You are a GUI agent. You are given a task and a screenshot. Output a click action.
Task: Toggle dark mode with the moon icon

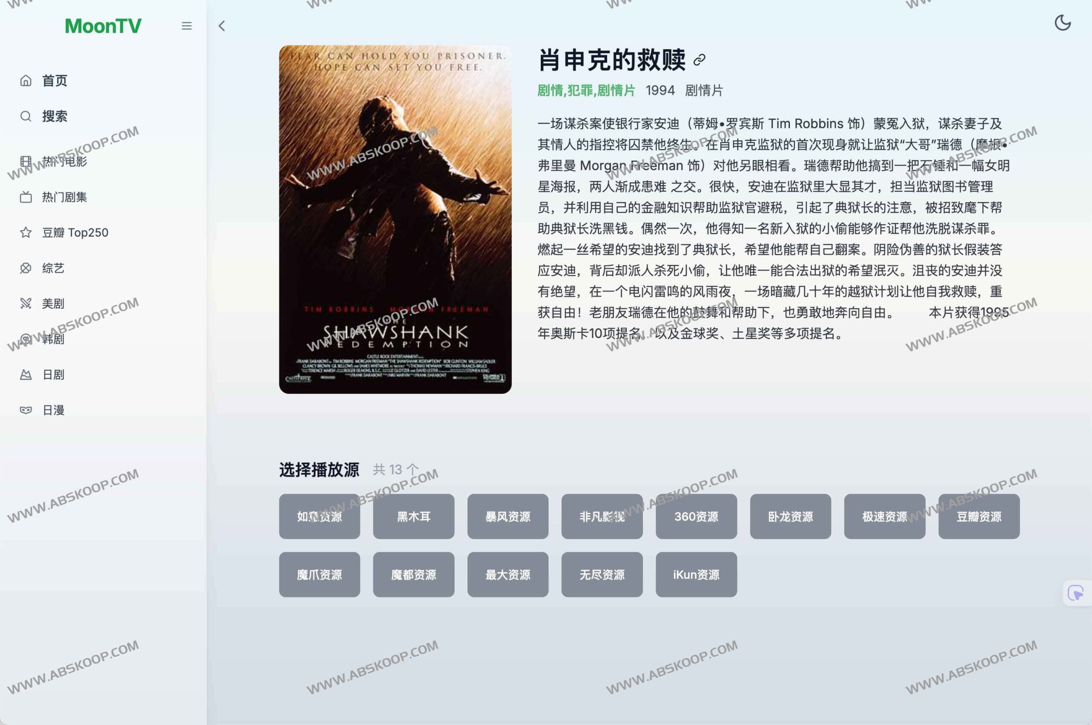click(x=1063, y=23)
